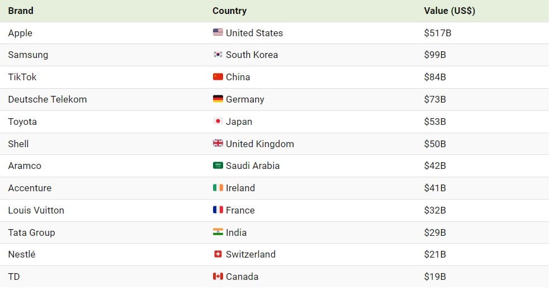Click the Country column header
This screenshot has height=291, width=551.
pos(229,11)
